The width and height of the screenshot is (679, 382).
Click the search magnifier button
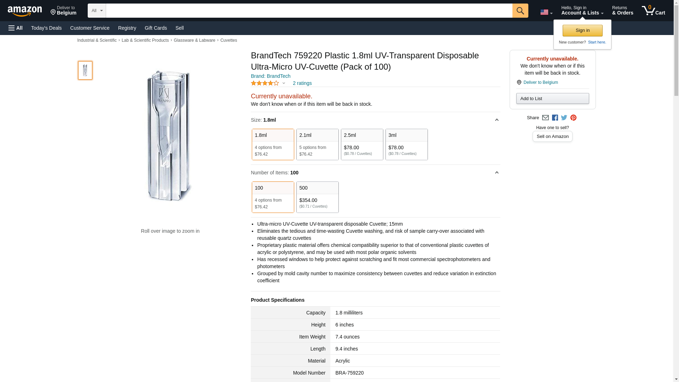pos(520,11)
